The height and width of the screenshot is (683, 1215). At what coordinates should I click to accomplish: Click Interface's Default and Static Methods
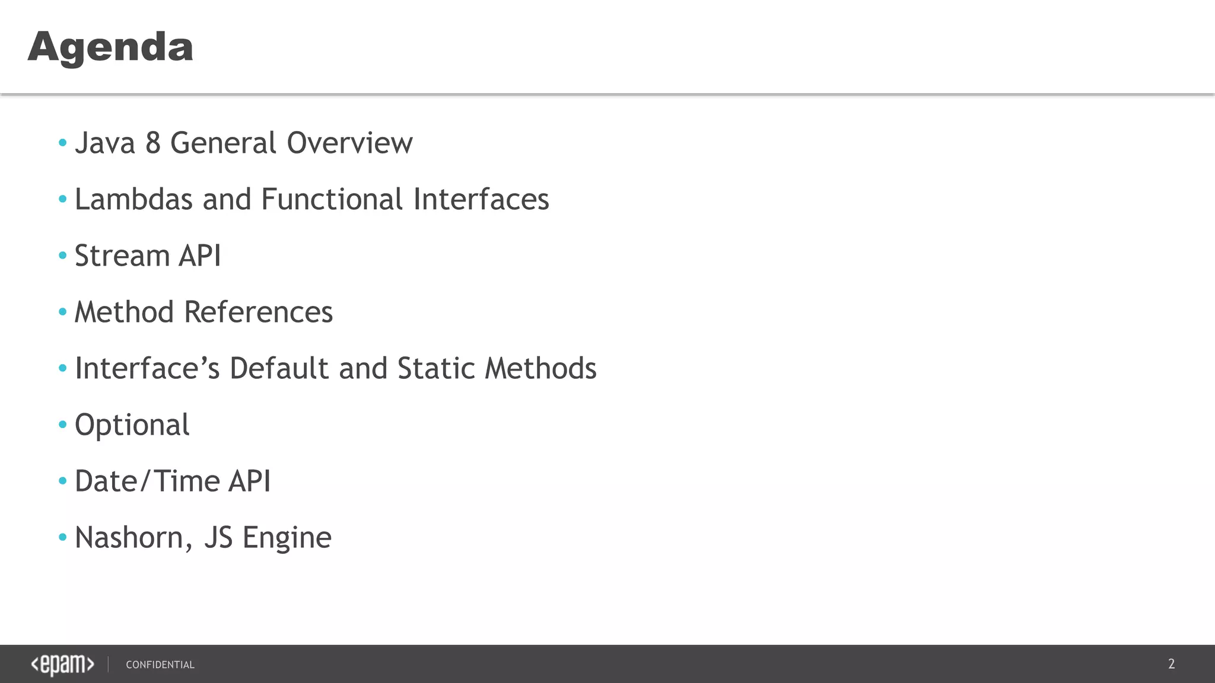click(x=335, y=368)
